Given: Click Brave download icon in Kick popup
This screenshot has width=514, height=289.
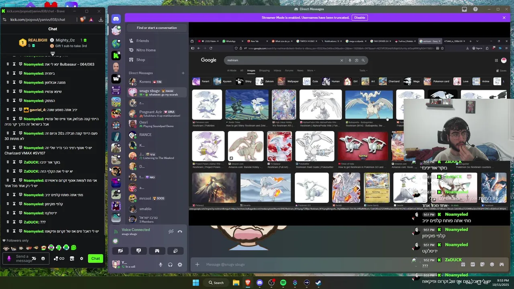Looking at the screenshot, I should [101, 19].
